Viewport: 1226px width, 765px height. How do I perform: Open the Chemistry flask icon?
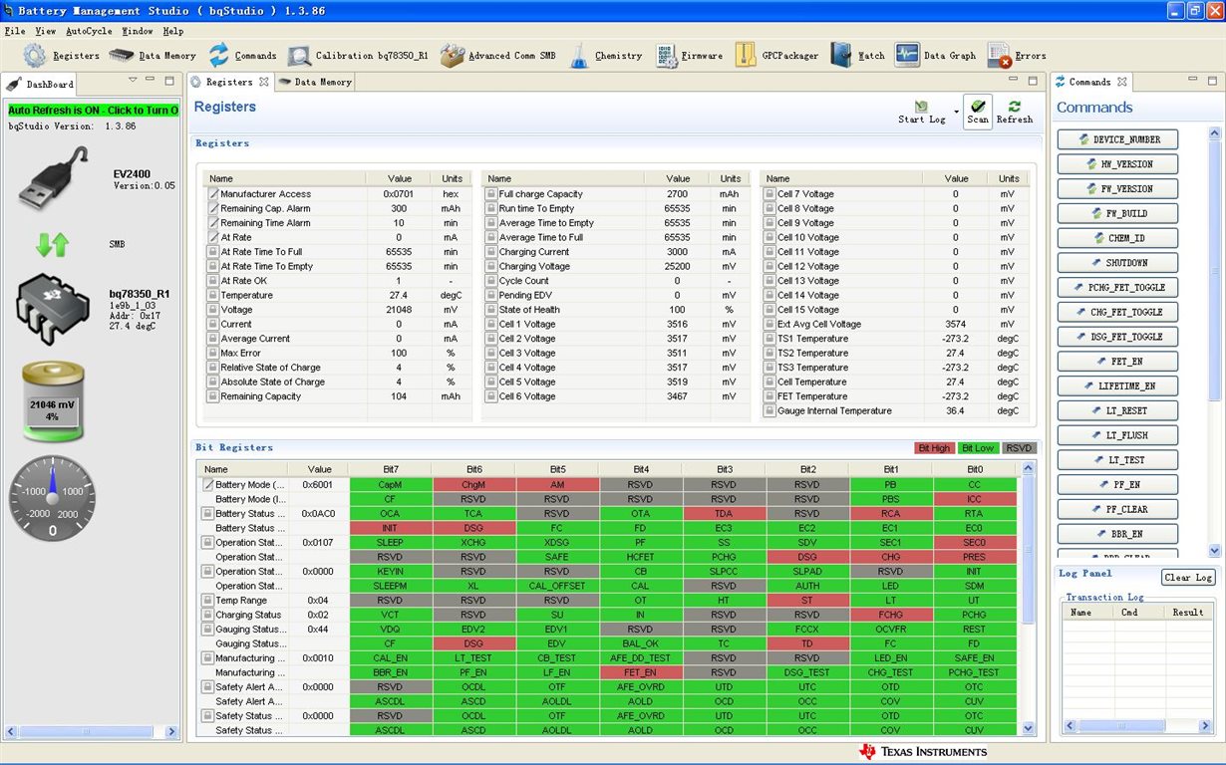pos(579,56)
